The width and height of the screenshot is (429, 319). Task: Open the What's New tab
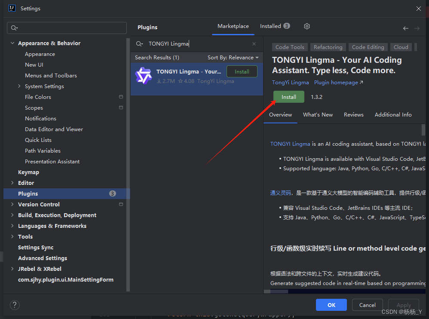[318, 115]
